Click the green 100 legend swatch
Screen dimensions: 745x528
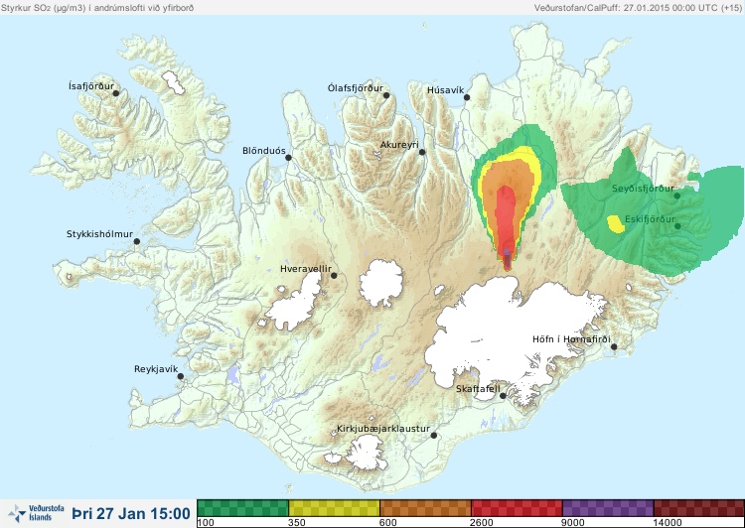point(242,508)
